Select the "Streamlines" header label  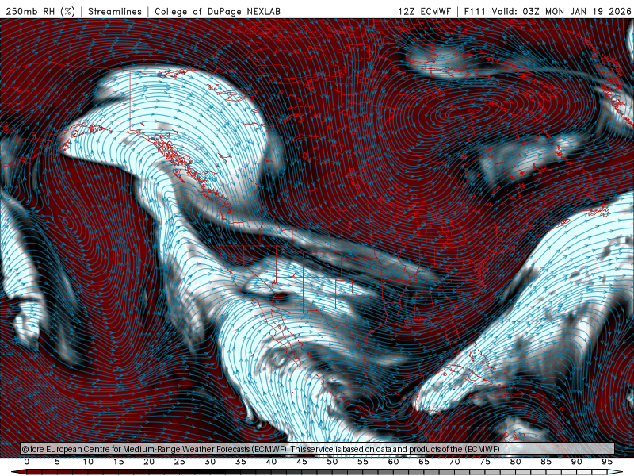(115, 11)
